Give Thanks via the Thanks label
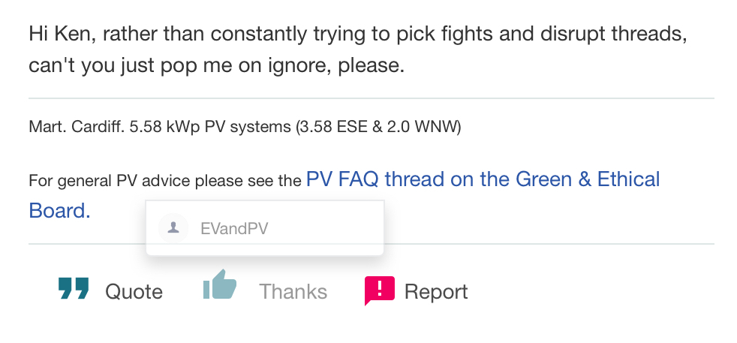This screenshot has height=343, width=737. 293,292
